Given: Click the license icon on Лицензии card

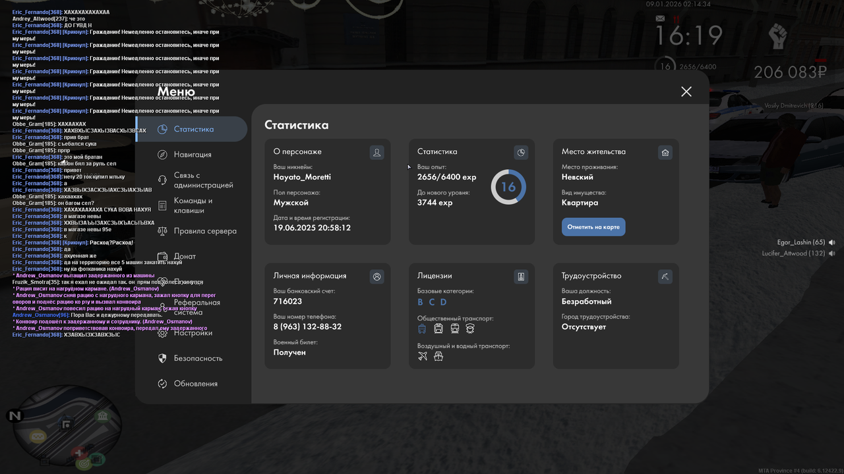Looking at the screenshot, I should (521, 276).
